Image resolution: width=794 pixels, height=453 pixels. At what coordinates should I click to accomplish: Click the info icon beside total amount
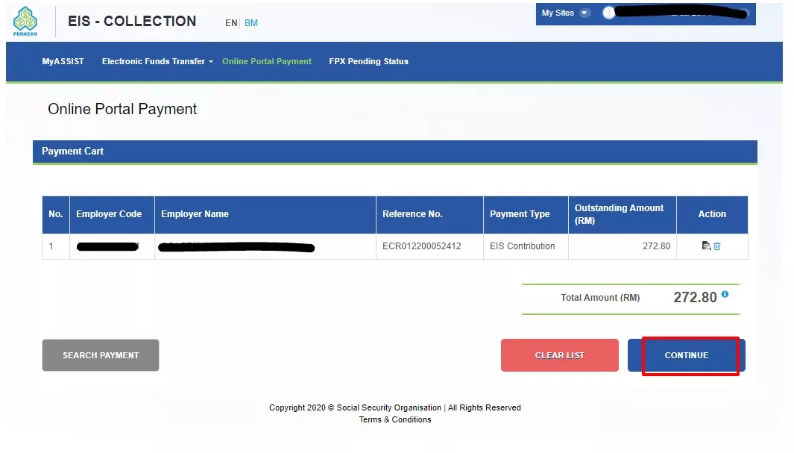[x=725, y=294]
